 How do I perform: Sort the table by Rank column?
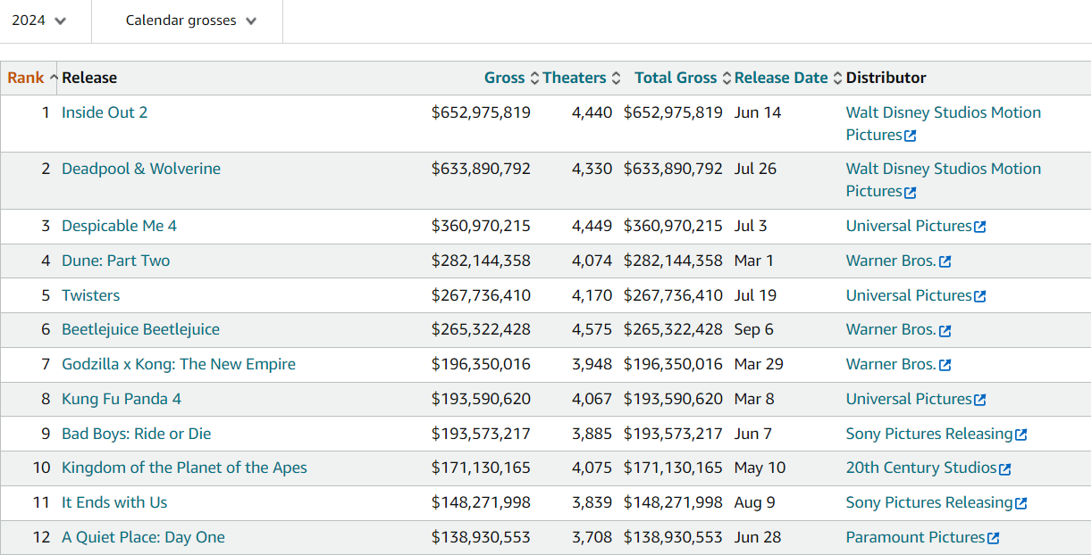[32, 78]
